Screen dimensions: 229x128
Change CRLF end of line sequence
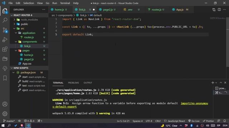(158, 121)
